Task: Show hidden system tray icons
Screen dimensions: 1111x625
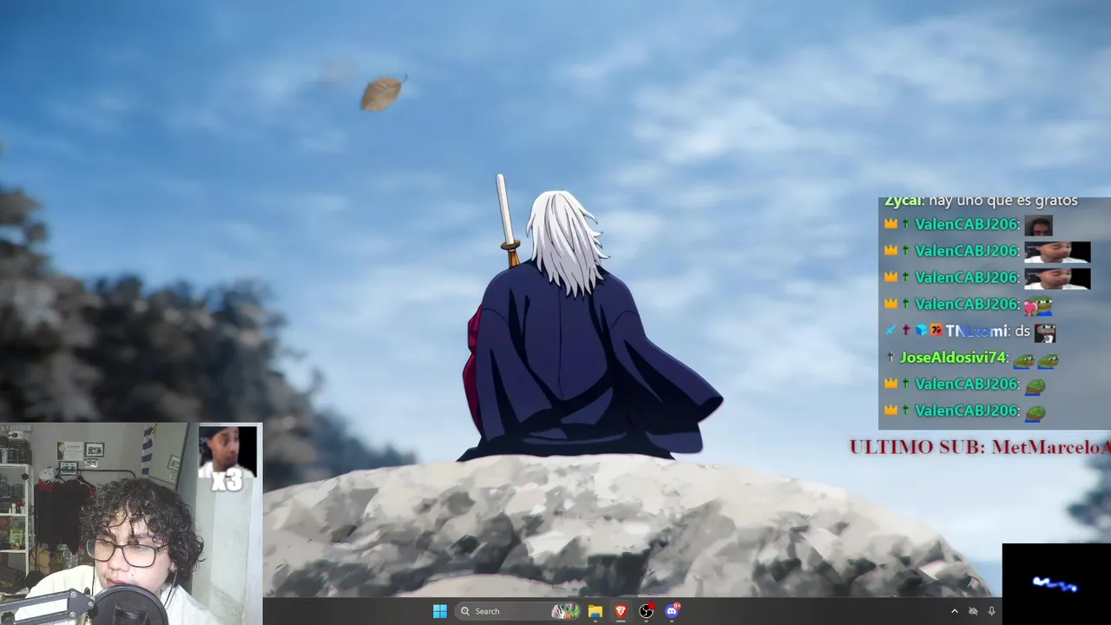Action: click(955, 611)
